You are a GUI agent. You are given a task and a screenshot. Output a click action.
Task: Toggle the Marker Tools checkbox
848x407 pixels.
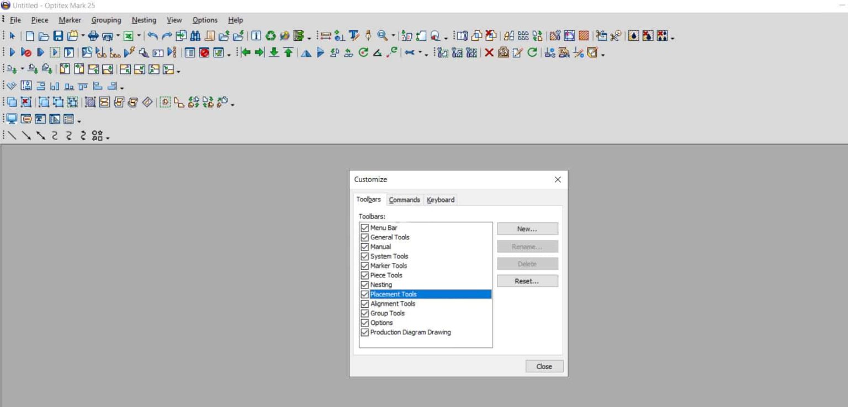364,266
